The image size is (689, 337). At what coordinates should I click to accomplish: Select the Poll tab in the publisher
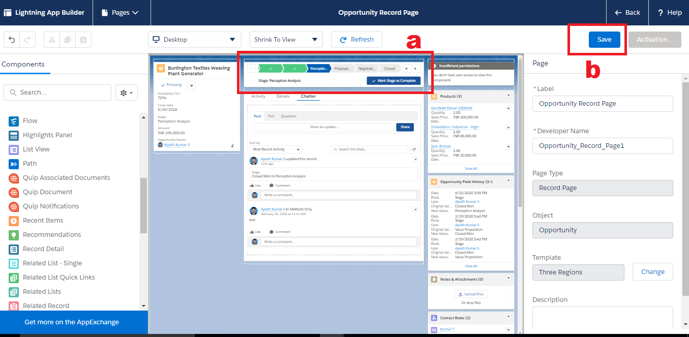270,116
